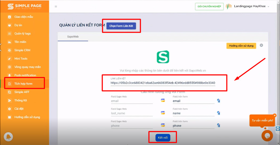Click the Simple CRM icon
Viewport: 280px width, 145px height.
(9, 50)
